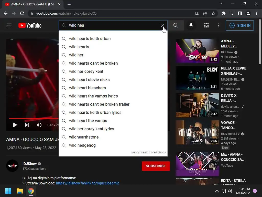This screenshot has width=262, height=197.
Task: Subscribe to the IDJShow channel
Action: point(156,166)
